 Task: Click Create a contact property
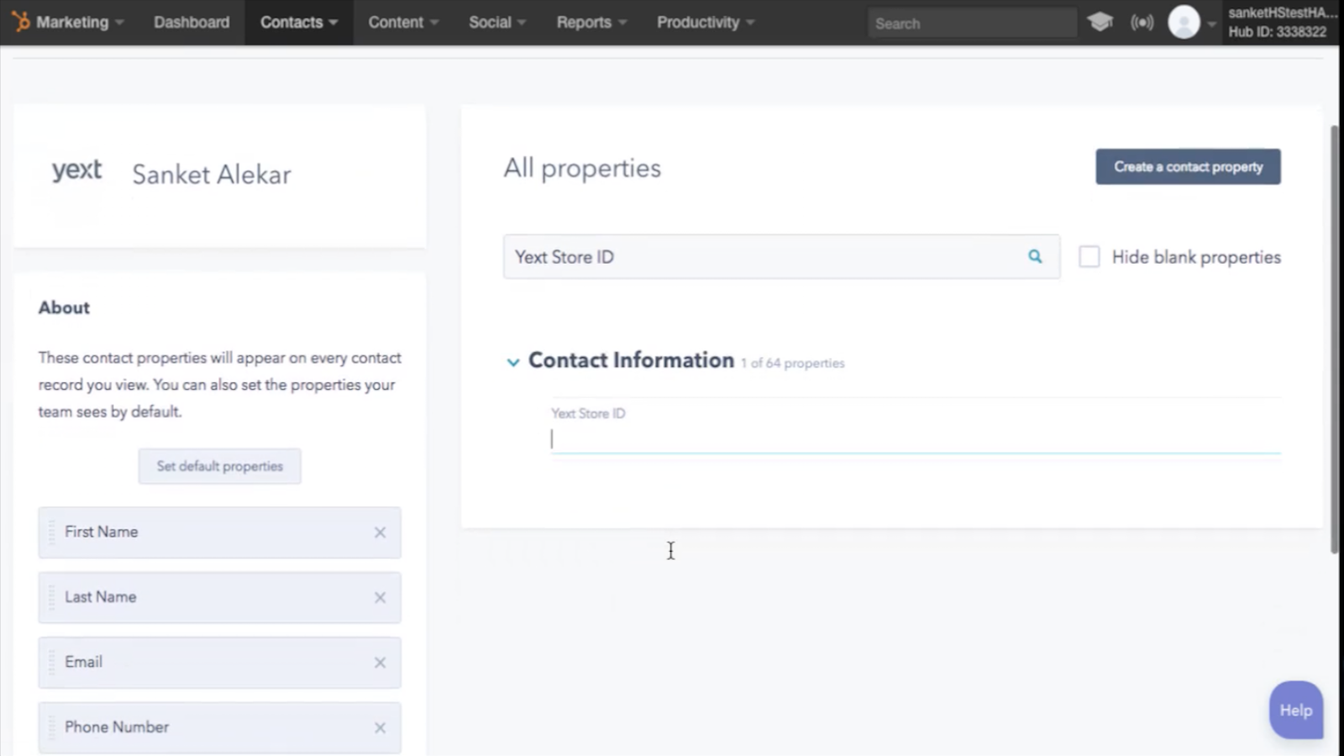1187,166
